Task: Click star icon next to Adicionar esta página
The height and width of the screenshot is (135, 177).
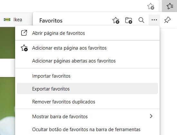Action: point(24,48)
